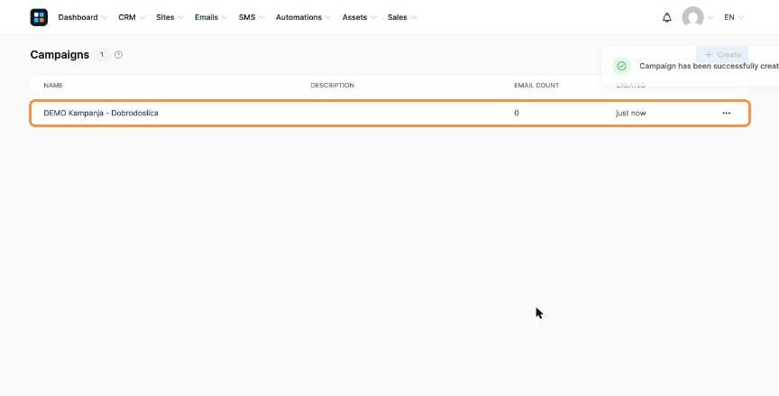Click the campaign created success notification
This screenshot has height=396, width=779.
click(x=691, y=66)
